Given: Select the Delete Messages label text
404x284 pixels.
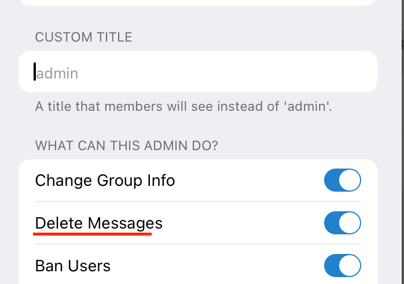Looking at the screenshot, I should (98, 223).
